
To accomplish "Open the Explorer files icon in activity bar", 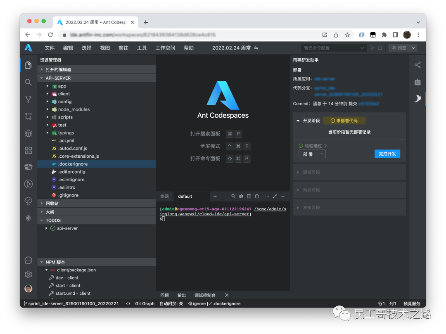I will (28, 65).
